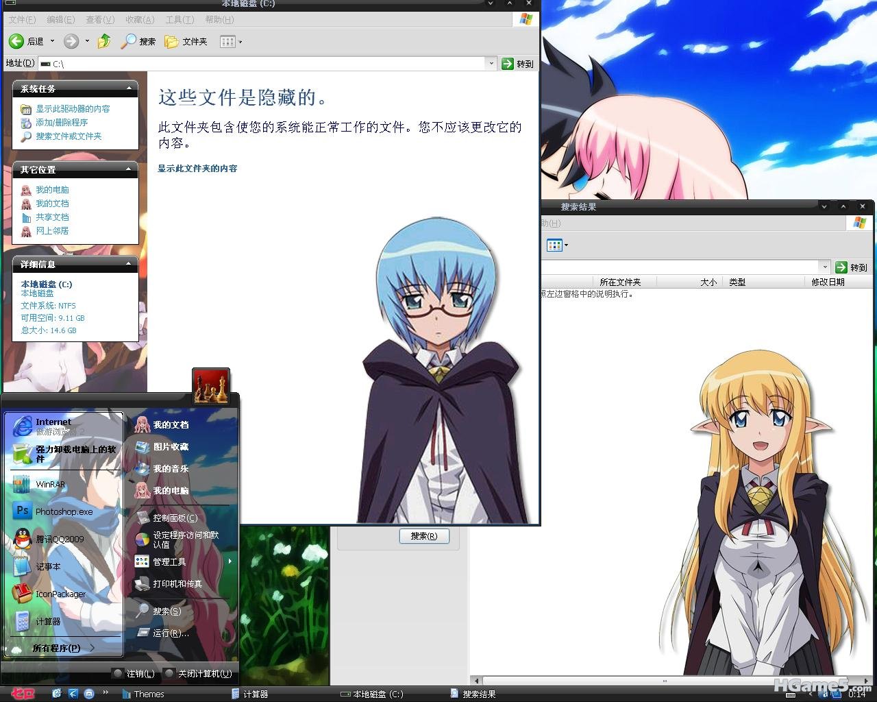This screenshot has width=877, height=702.
Task: Click the views icon in the C: window toolbar
Action: [227, 42]
